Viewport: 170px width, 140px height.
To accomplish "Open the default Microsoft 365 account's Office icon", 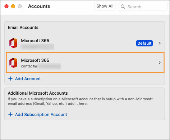I will point(13,43).
